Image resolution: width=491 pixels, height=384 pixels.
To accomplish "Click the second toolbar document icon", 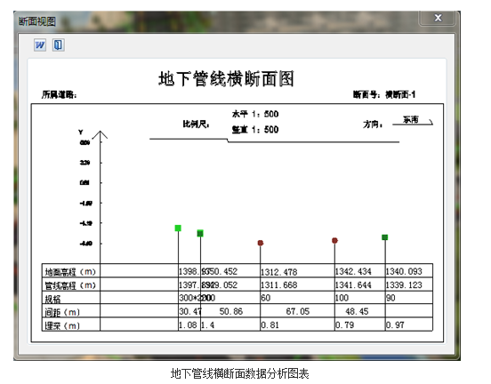I will click(x=58, y=45).
